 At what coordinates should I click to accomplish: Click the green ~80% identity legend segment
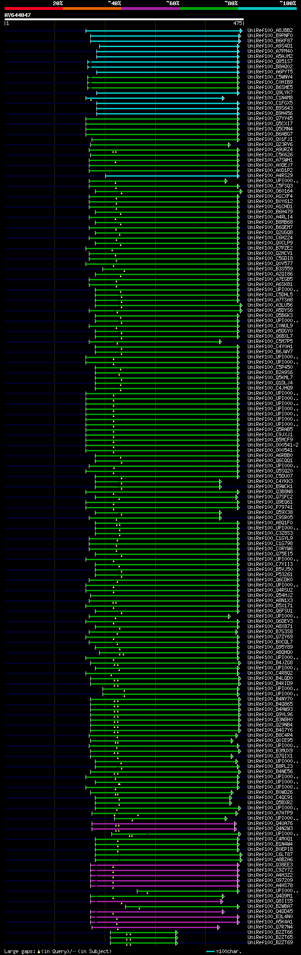(208, 8)
